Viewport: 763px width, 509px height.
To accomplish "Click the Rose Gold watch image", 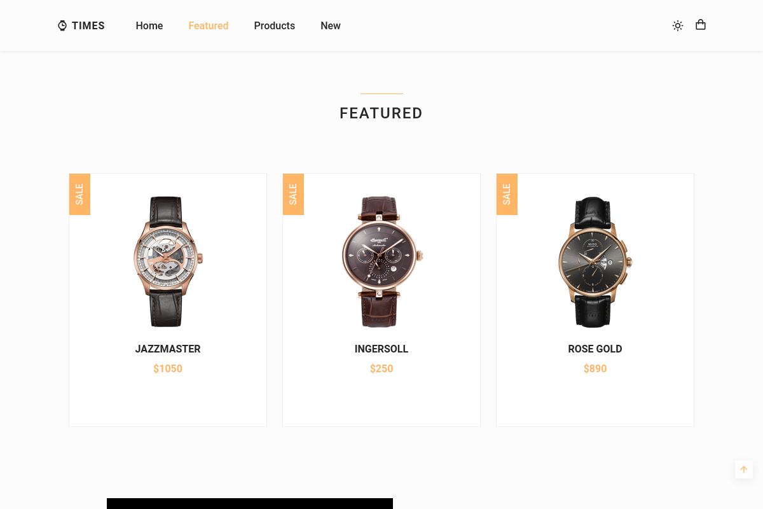I will coord(595,261).
